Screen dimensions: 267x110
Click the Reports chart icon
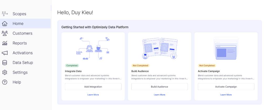pyautogui.click(x=5, y=43)
